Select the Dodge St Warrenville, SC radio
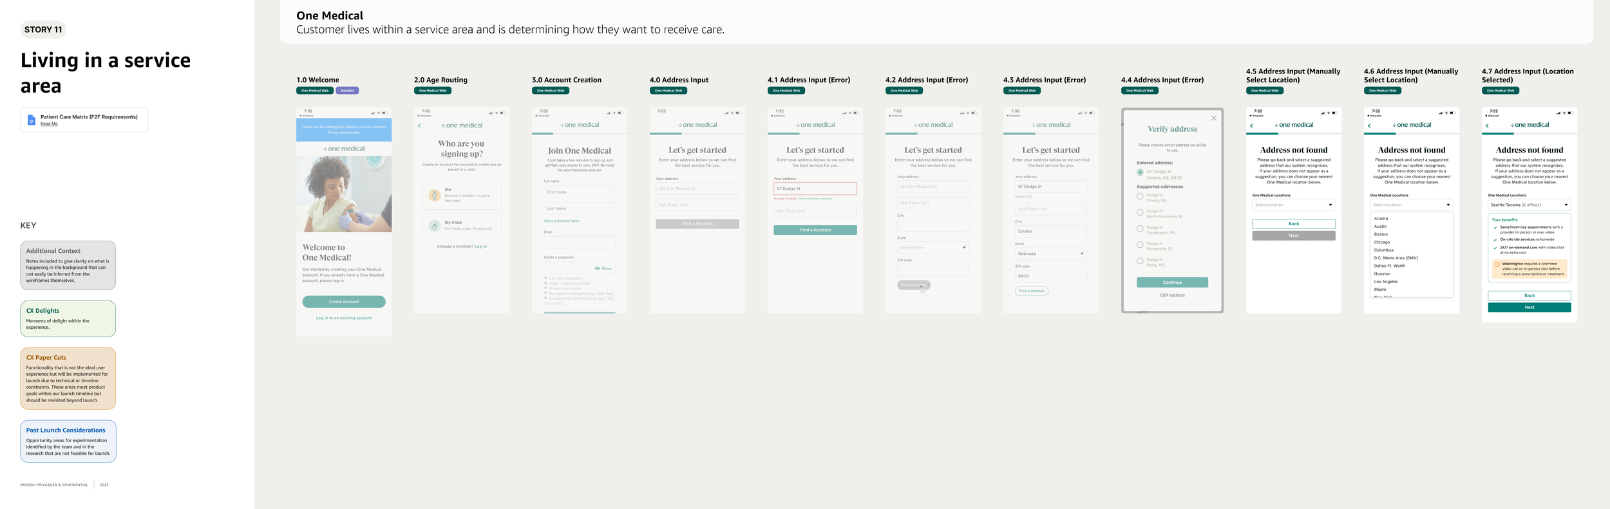Screen dimensions: 1610x509 [1140, 245]
